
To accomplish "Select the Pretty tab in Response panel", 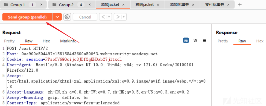I will (223, 41).
